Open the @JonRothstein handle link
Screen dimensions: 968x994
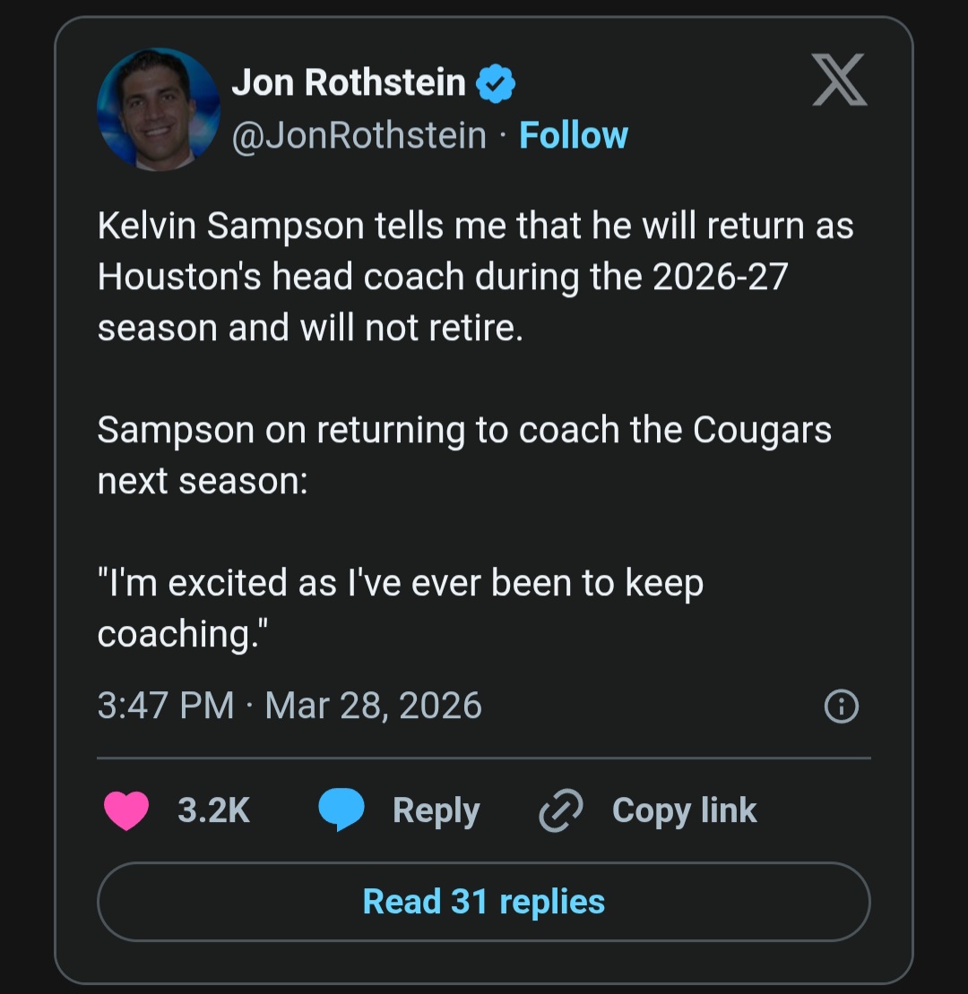click(x=359, y=136)
